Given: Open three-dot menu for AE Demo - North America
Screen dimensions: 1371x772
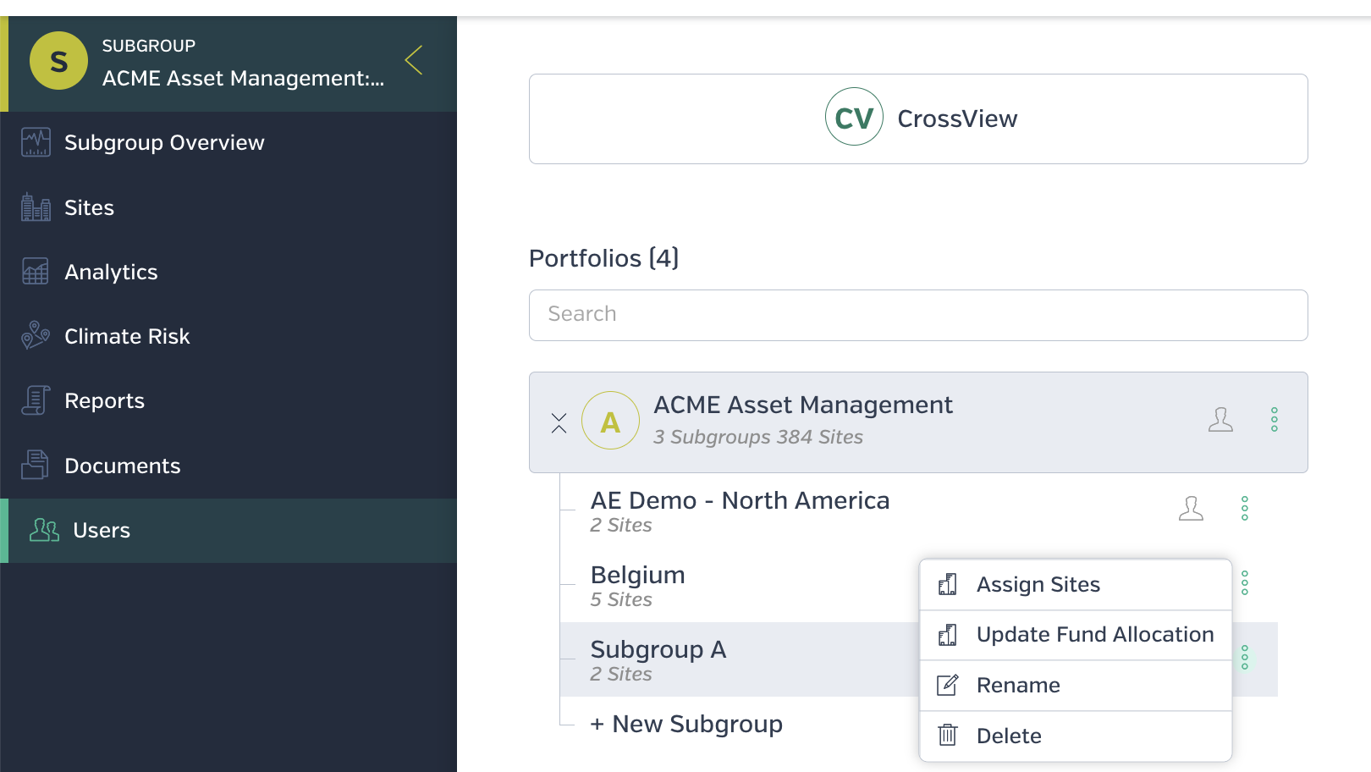Looking at the screenshot, I should [x=1245, y=508].
